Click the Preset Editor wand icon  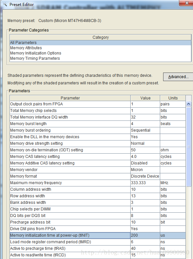(5, 5)
